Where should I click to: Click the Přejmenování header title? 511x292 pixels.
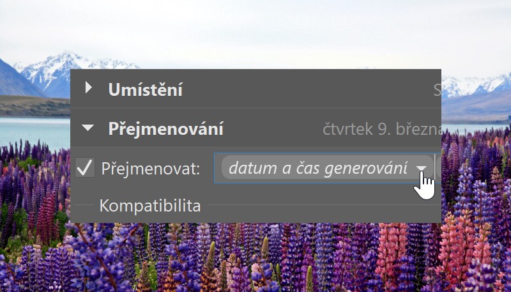166,128
